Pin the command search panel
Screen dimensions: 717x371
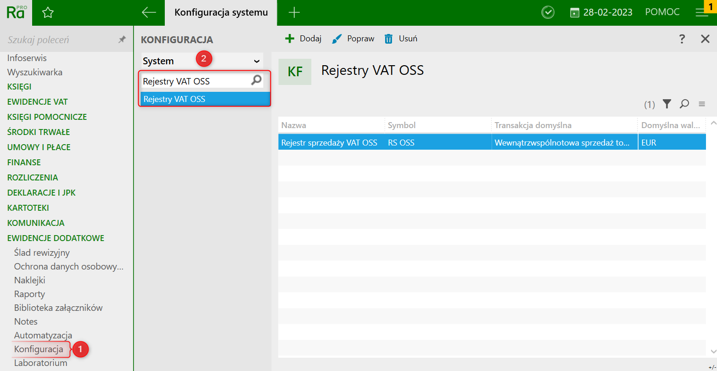click(122, 40)
